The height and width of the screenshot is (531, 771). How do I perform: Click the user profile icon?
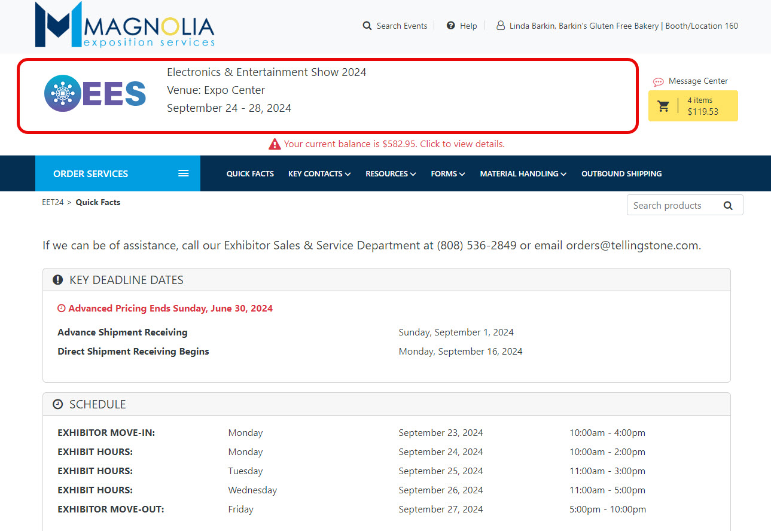(x=501, y=26)
